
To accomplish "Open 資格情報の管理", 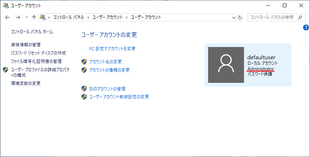I will (26, 45).
